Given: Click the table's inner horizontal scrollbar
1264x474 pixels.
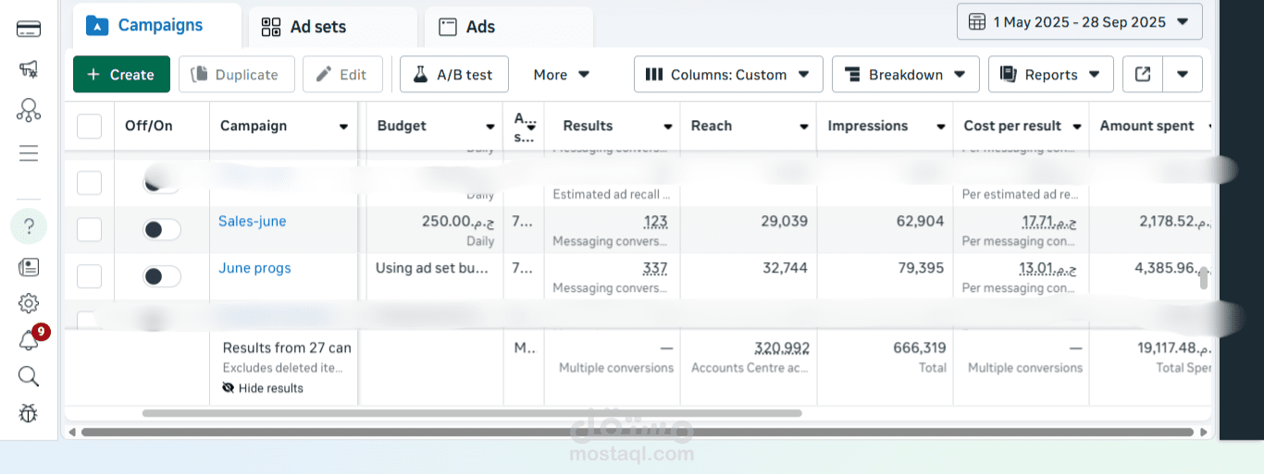Looking at the screenshot, I should (x=472, y=413).
